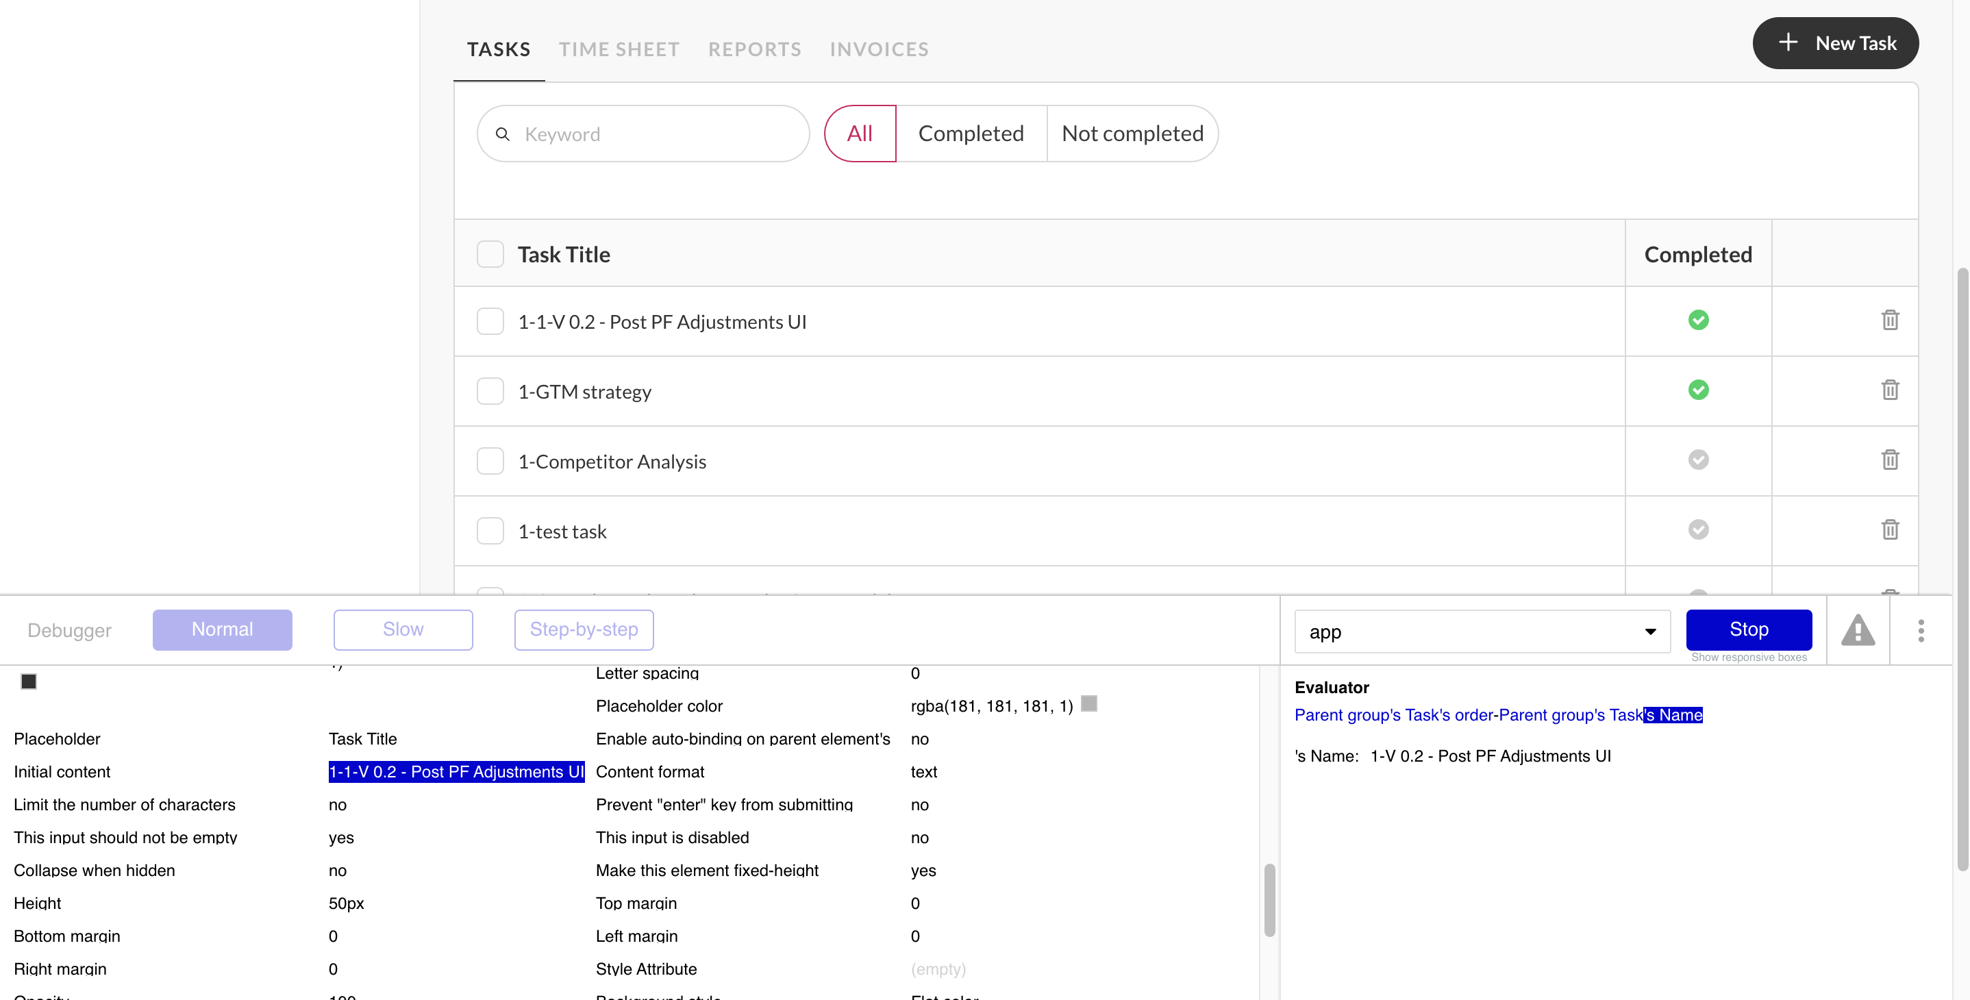Click green completed checkmark for GTM strategy
The width and height of the screenshot is (1970, 1000).
[1698, 390]
